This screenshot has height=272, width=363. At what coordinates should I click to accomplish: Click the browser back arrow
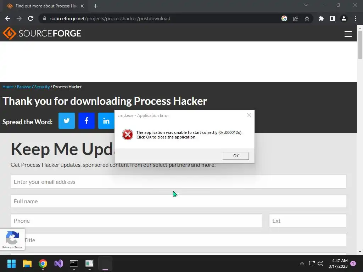(8, 18)
